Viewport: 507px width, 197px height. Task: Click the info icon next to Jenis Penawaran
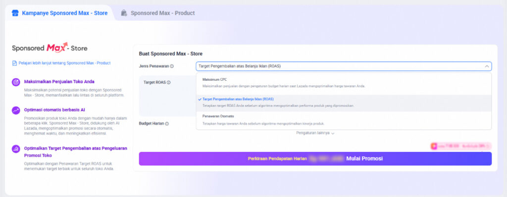click(172, 66)
